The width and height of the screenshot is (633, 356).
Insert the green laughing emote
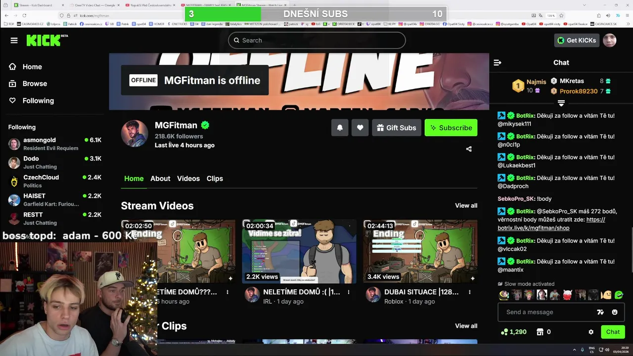pyautogui.click(x=619, y=295)
